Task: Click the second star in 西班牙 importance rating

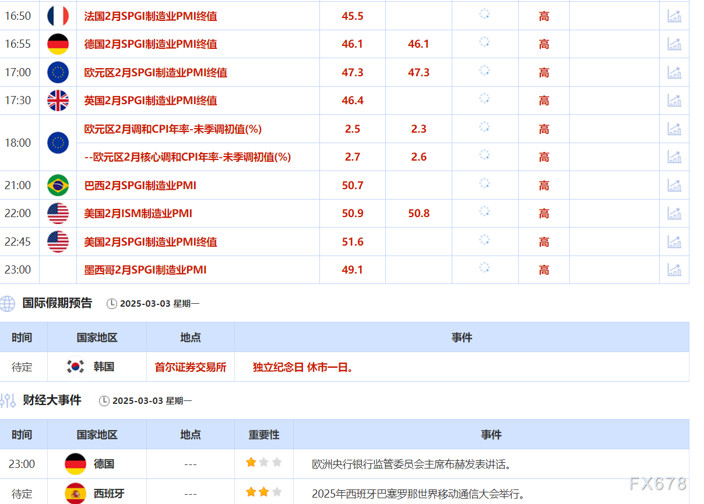Action: 263,491
